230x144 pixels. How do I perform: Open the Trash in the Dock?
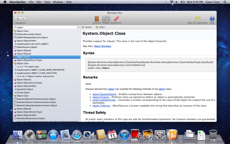coord(213,135)
